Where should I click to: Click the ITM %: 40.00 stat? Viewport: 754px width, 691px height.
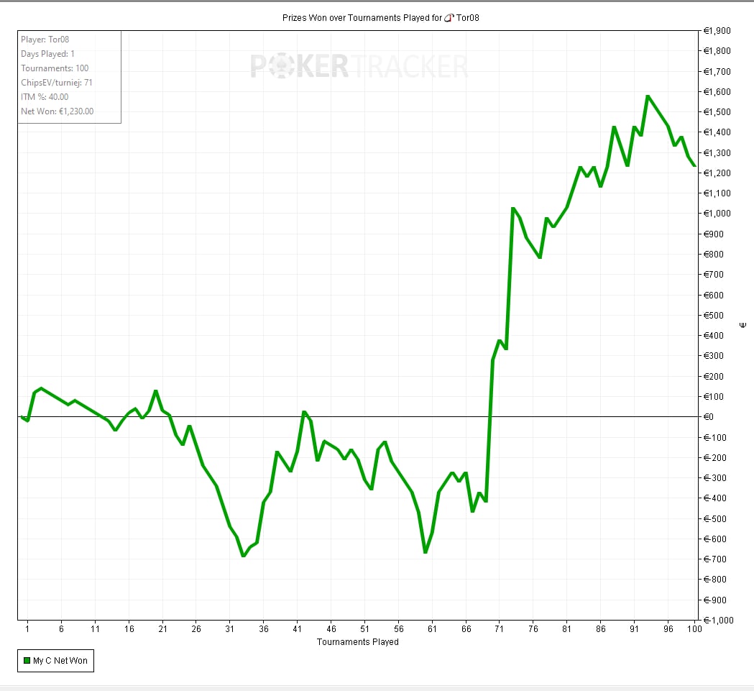tap(45, 97)
